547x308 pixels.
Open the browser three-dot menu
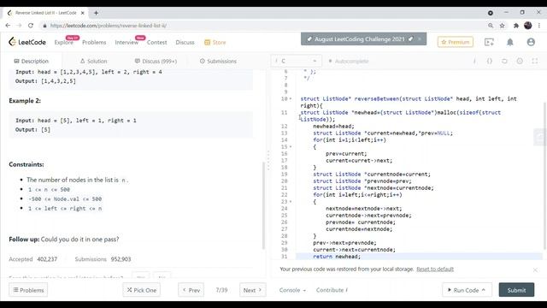click(x=539, y=26)
